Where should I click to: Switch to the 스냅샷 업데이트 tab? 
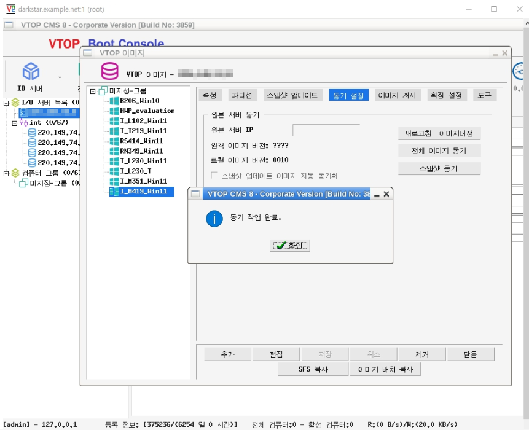(x=292, y=95)
